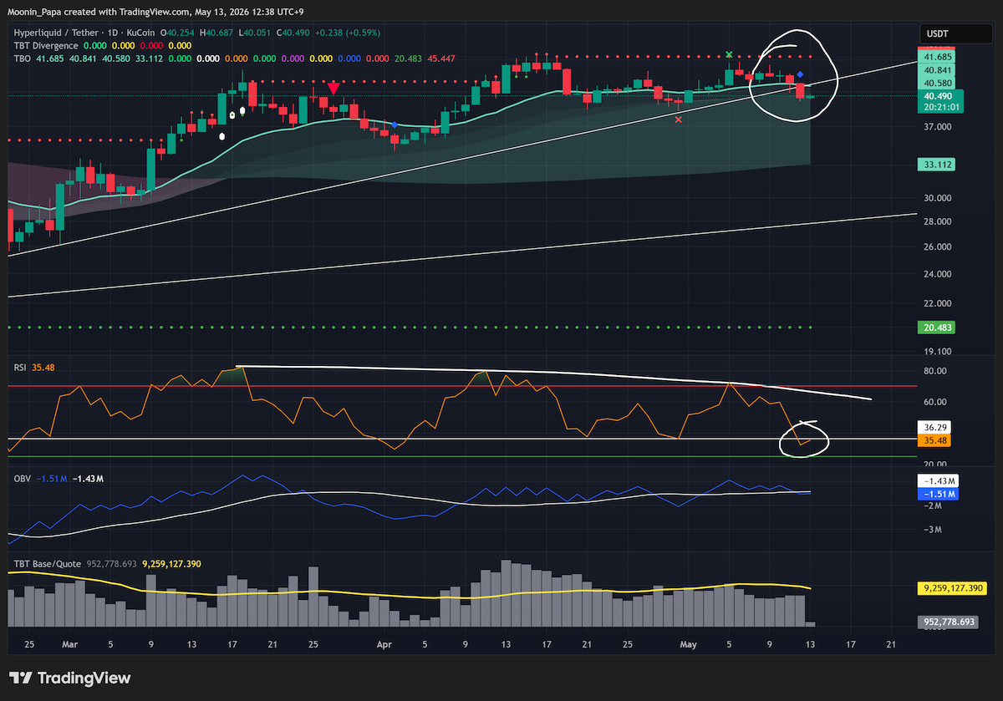Click the Apr label on time axis
The width and height of the screenshot is (1003, 701).
click(x=384, y=645)
